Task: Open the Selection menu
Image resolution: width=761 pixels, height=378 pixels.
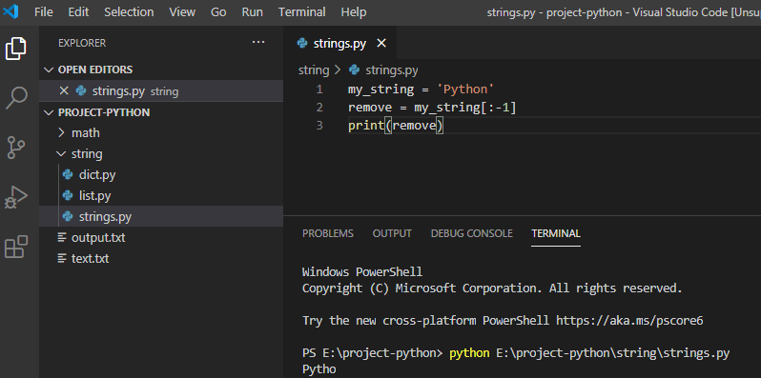Action: 129,11
